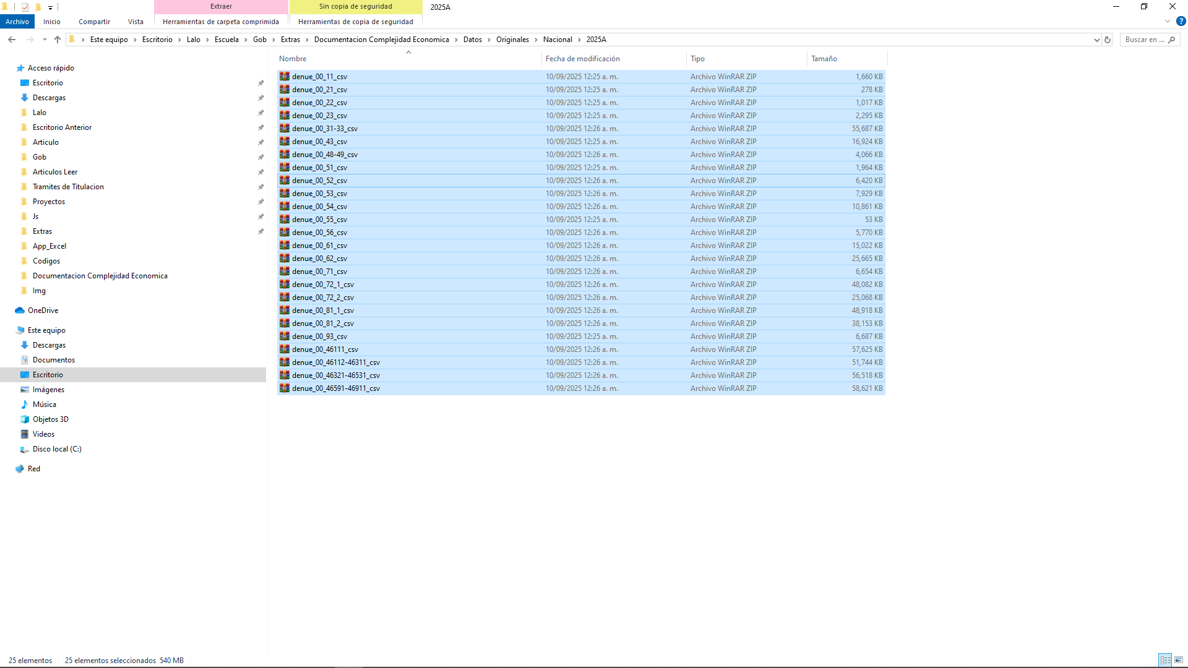Viewport: 1188px width, 668px height.
Task: Switch to the Vista ribbon tab
Action: [x=136, y=22]
